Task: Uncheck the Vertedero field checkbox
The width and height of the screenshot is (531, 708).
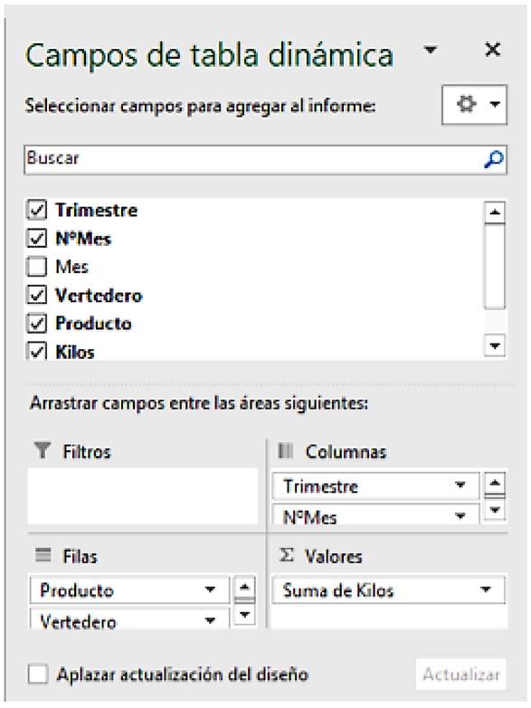Action: tap(36, 296)
